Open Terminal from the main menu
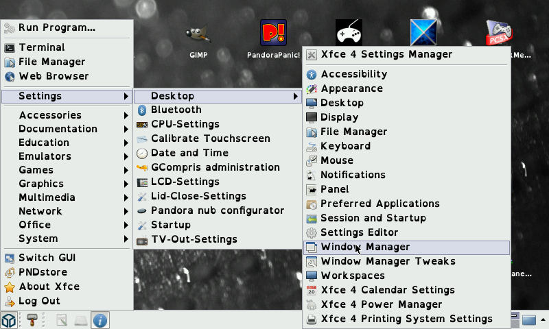Screen dimensions: 549x329 [x=41, y=47]
